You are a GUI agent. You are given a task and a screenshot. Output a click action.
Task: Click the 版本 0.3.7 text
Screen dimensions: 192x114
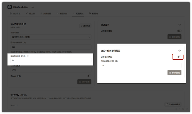tap(14, 105)
